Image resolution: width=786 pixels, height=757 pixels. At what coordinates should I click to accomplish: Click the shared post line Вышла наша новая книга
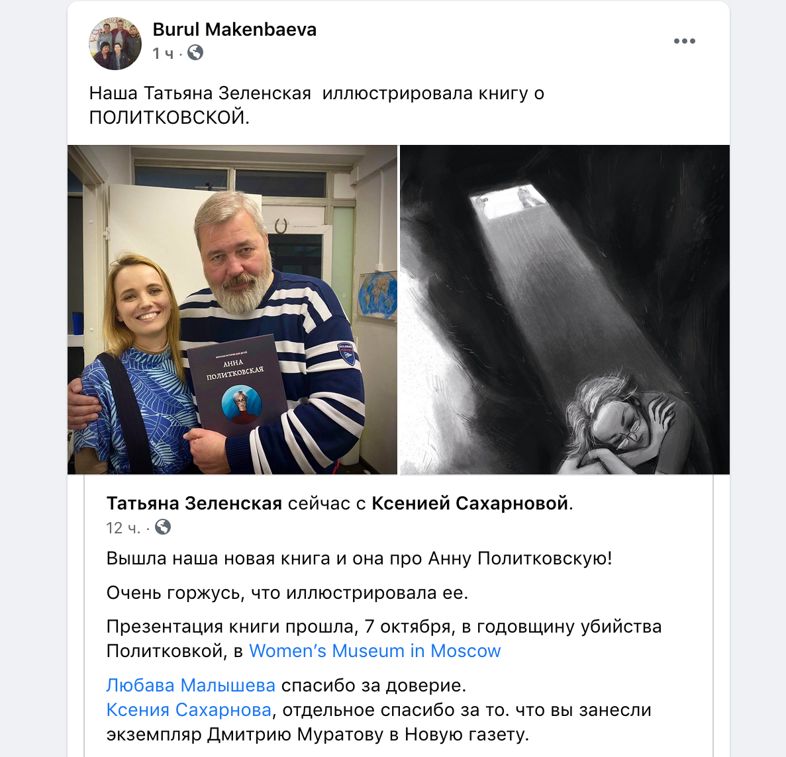click(x=360, y=558)
